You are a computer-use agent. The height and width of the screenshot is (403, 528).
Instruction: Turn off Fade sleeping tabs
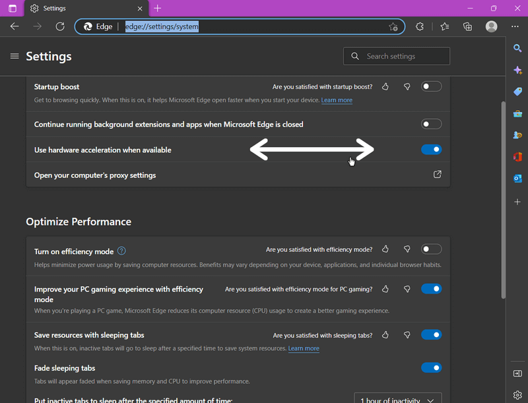432,367
